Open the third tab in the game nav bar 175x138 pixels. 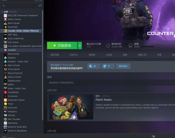coord(92,55)
